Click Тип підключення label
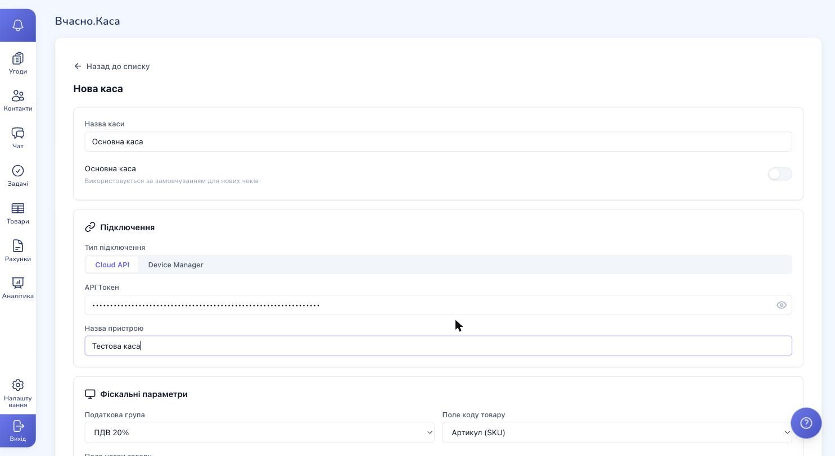The width and height of the screenshot is (835, 456). (x=115, y=248)
